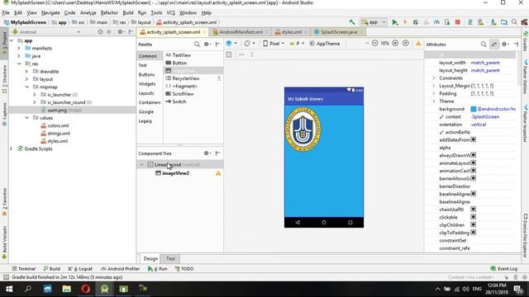Open the Build menu
The width and height of the screenshot is (529, 297).
(x=128, y=13)
